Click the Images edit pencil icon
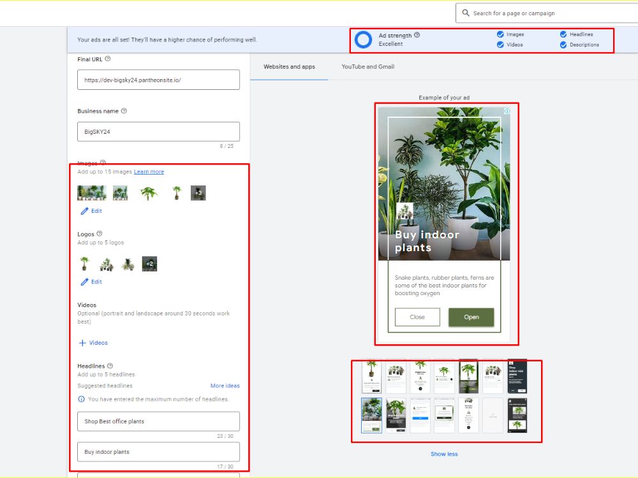 click(84, 211)
